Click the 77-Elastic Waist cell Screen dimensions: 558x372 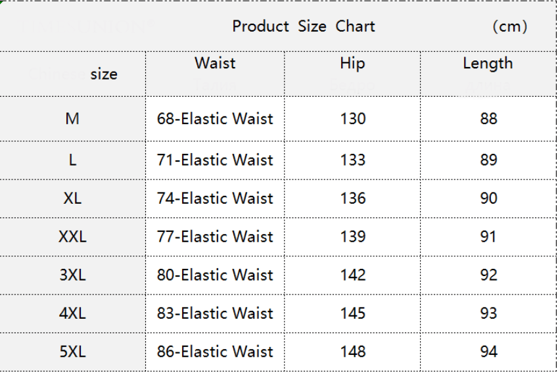click(215, 236)
